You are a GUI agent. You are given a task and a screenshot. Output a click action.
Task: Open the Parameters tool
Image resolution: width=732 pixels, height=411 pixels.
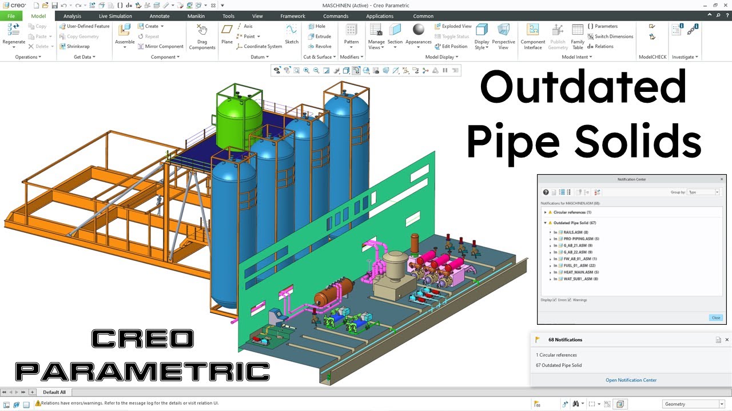[x=602, y=26]
